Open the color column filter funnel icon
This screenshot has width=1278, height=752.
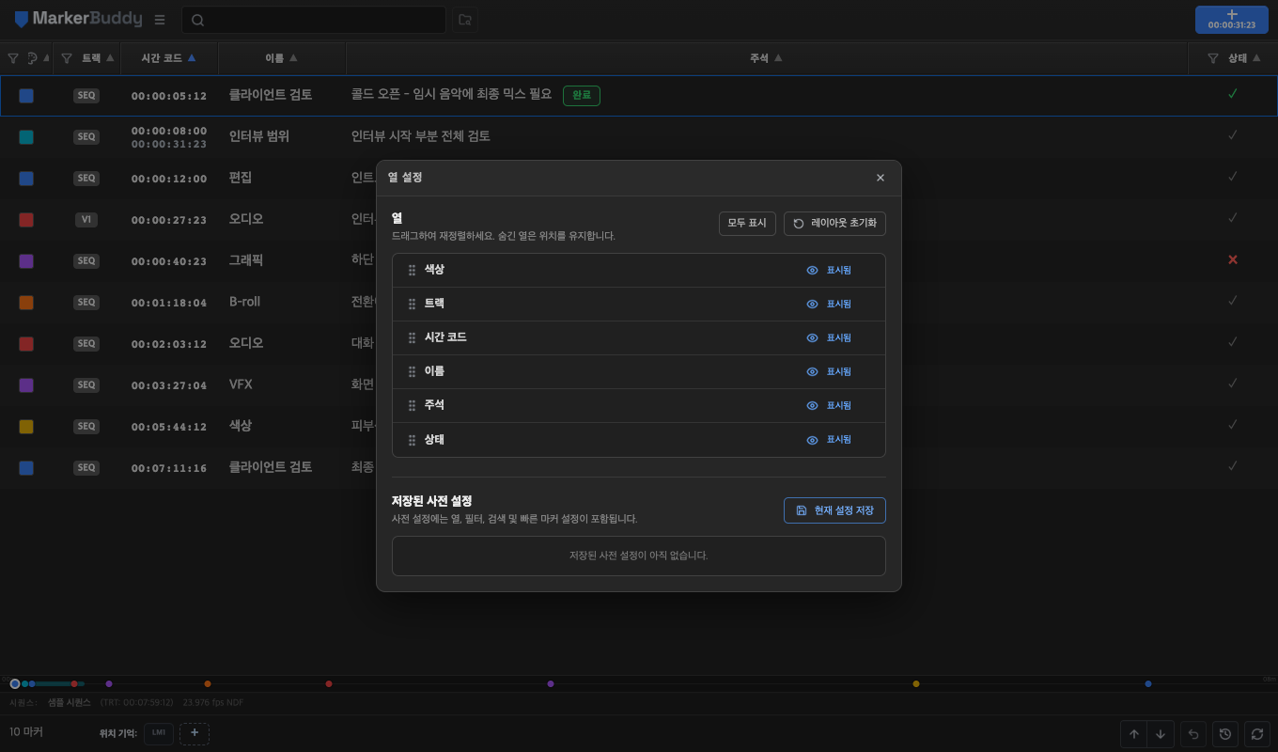13,58
